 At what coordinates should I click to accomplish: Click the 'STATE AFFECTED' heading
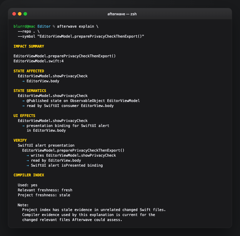29,71
